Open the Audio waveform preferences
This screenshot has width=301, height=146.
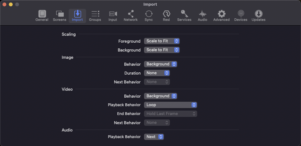point(203,16)
